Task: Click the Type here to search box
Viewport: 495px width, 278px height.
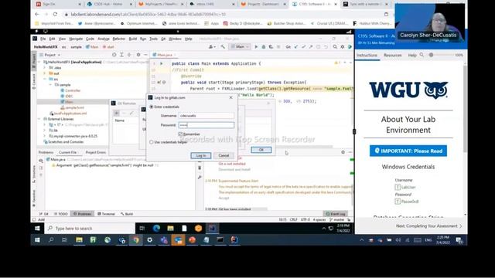Action: click(90, 229)
